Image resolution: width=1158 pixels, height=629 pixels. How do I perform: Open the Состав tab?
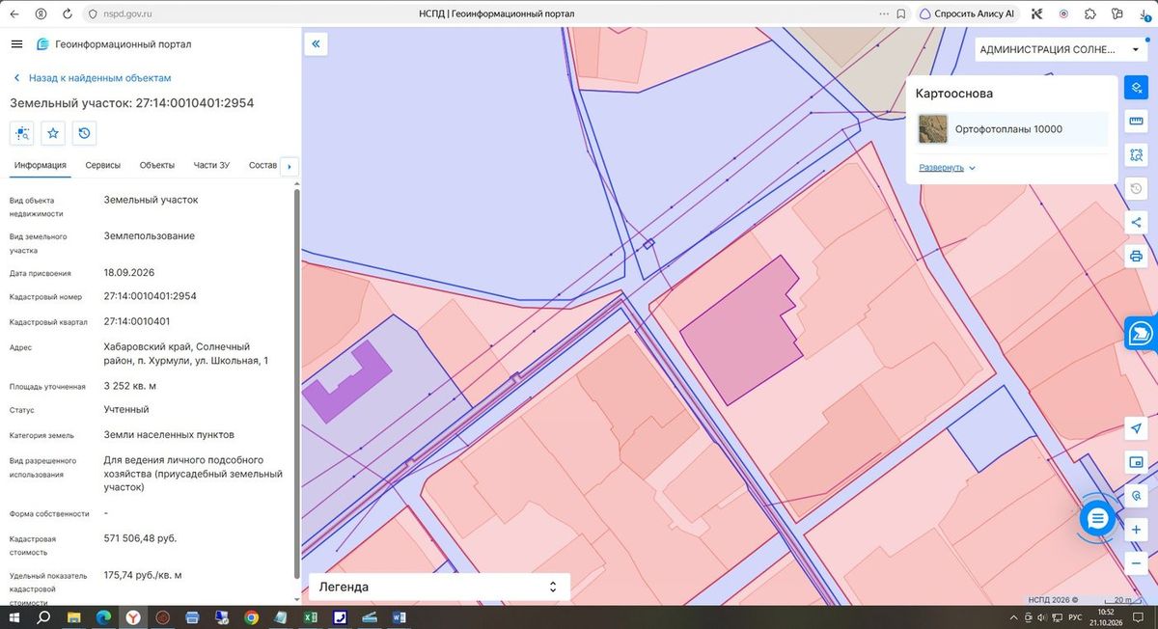pyautogui.click(x=262, y=165)
